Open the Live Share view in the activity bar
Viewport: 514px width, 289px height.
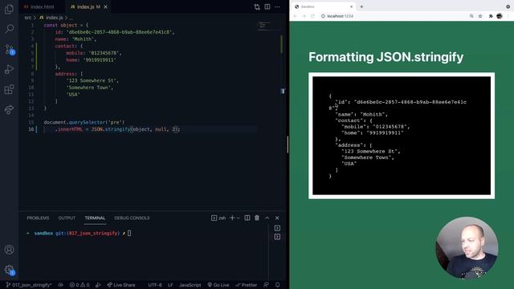click(x=9, y=109)
